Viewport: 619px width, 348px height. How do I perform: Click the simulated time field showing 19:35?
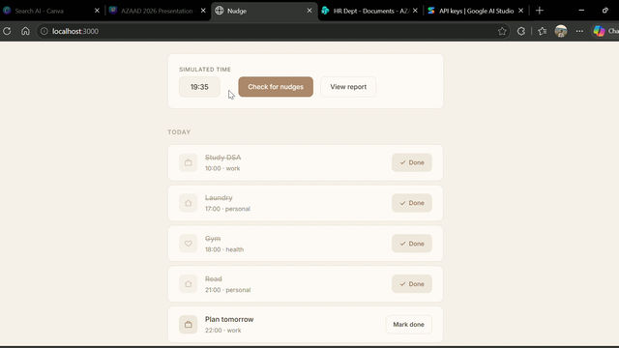point(199,87)
